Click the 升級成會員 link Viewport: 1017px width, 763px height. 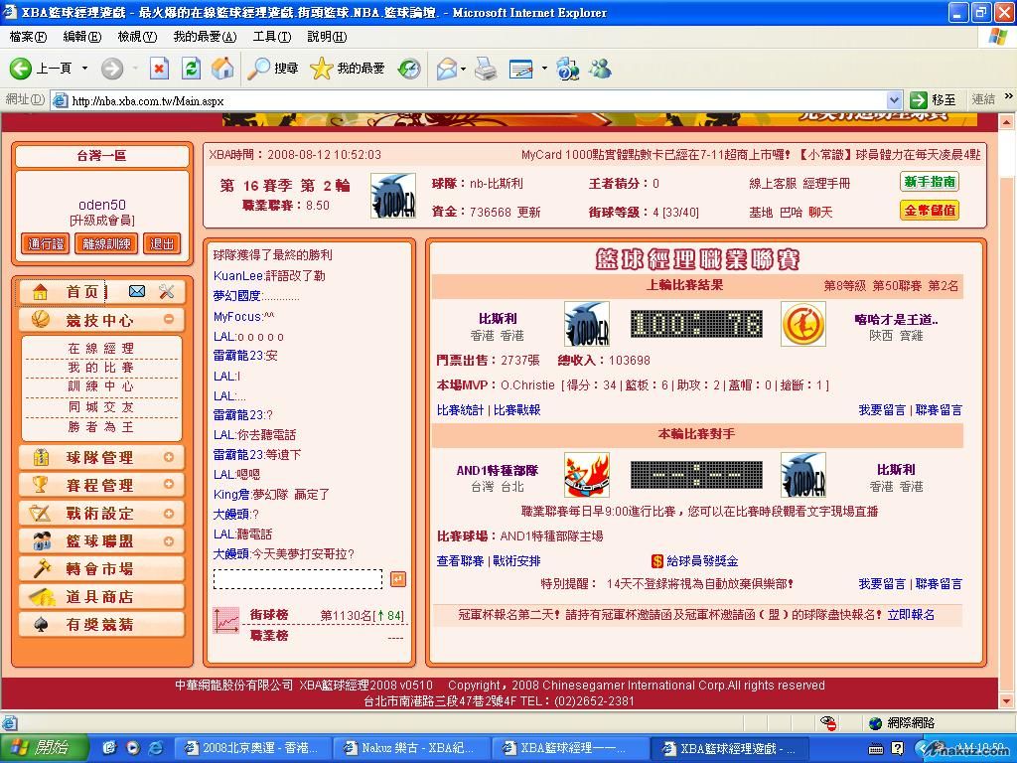click(102, 221)
